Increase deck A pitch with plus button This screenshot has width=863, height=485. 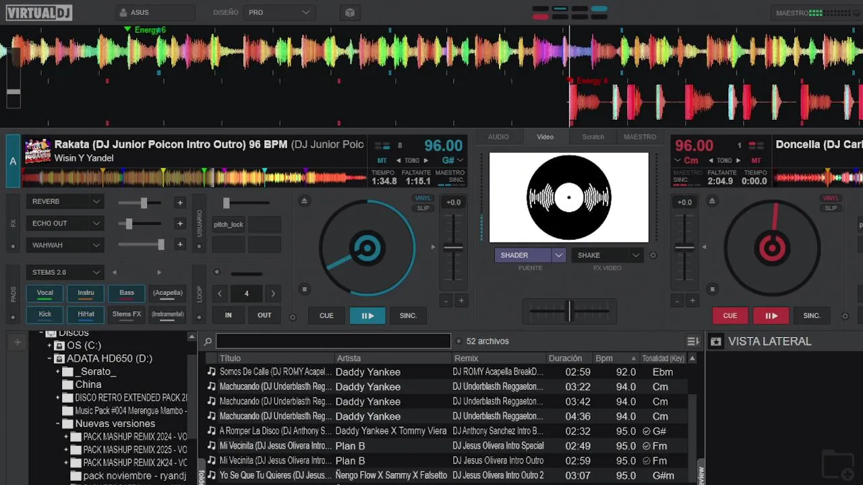[461, 301]
